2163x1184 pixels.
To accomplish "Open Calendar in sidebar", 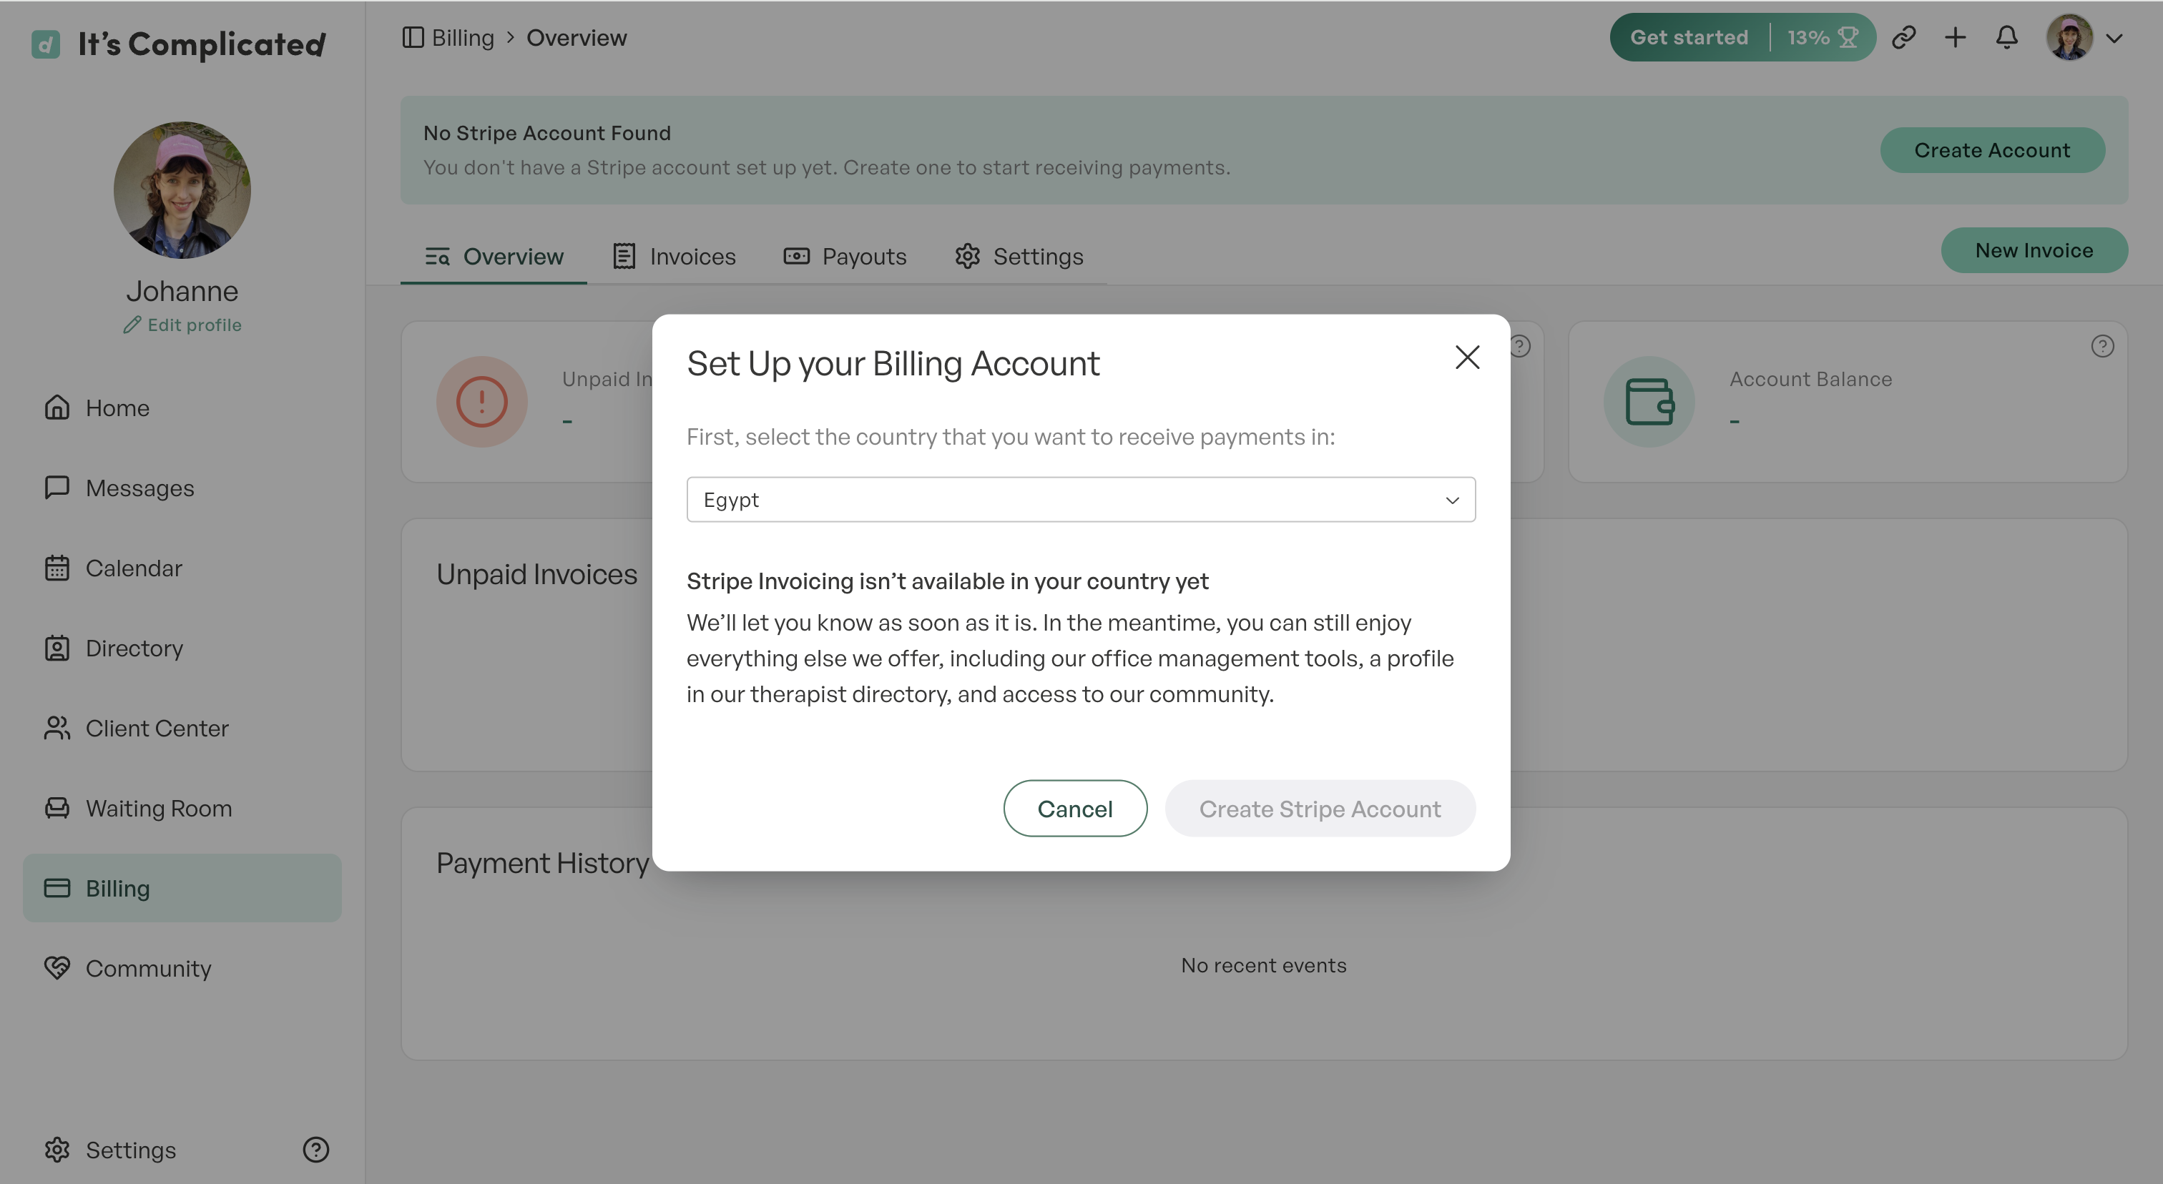I will click(x=182, y=568).
